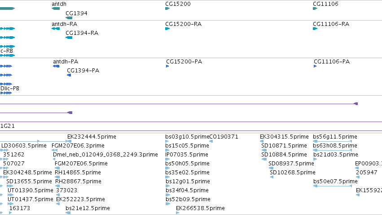Select the antdh-PA protein arrow
The image size is (382, 215).
coord(56,66)
